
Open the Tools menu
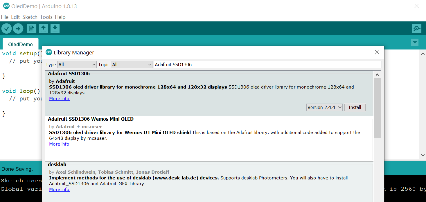point(46,17)
